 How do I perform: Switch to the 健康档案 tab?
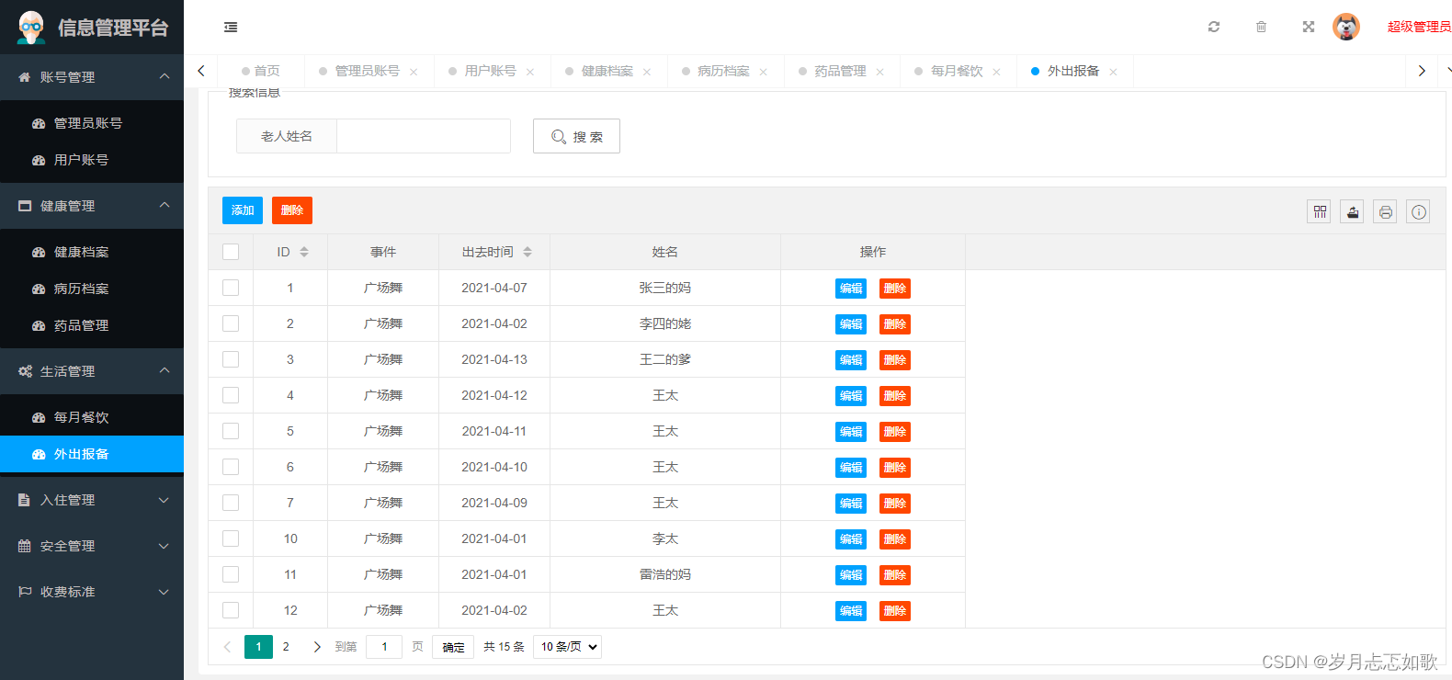pyautogui.click(x=607, y=71)
